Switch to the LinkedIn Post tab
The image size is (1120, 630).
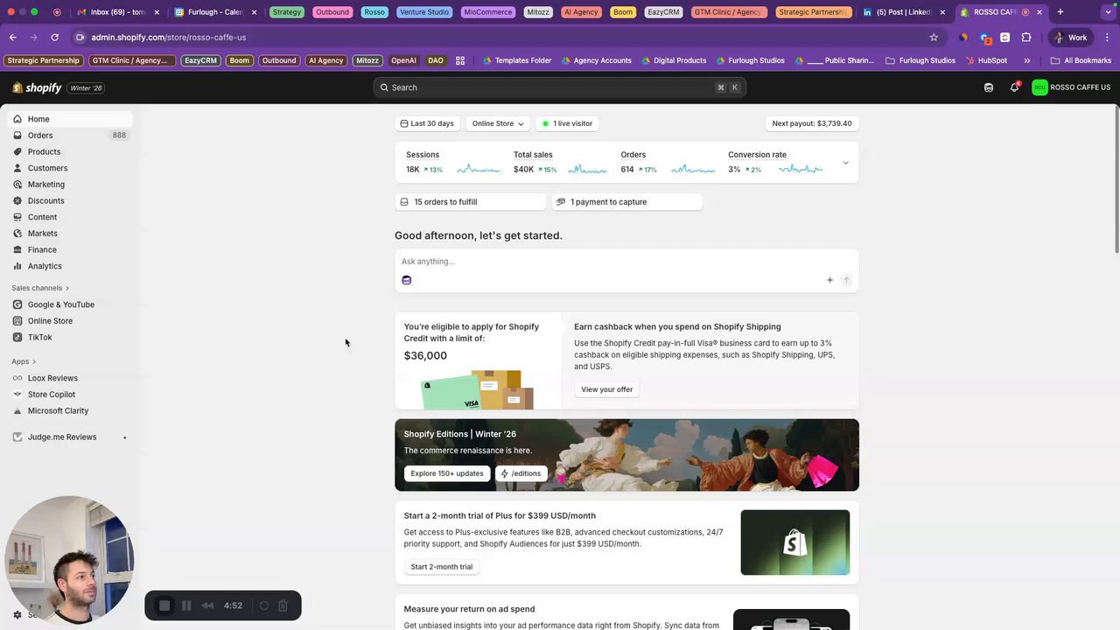[x=904, y=12]
